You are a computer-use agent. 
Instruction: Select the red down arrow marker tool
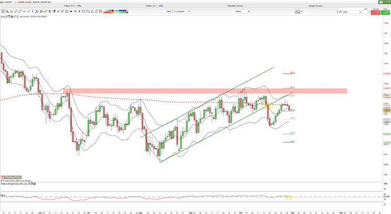click(x=79, y=12)
